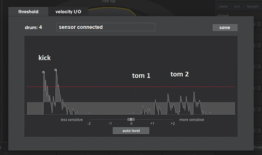Click the save button
This screenshot has width=262, height=155.
coord(225,28)
